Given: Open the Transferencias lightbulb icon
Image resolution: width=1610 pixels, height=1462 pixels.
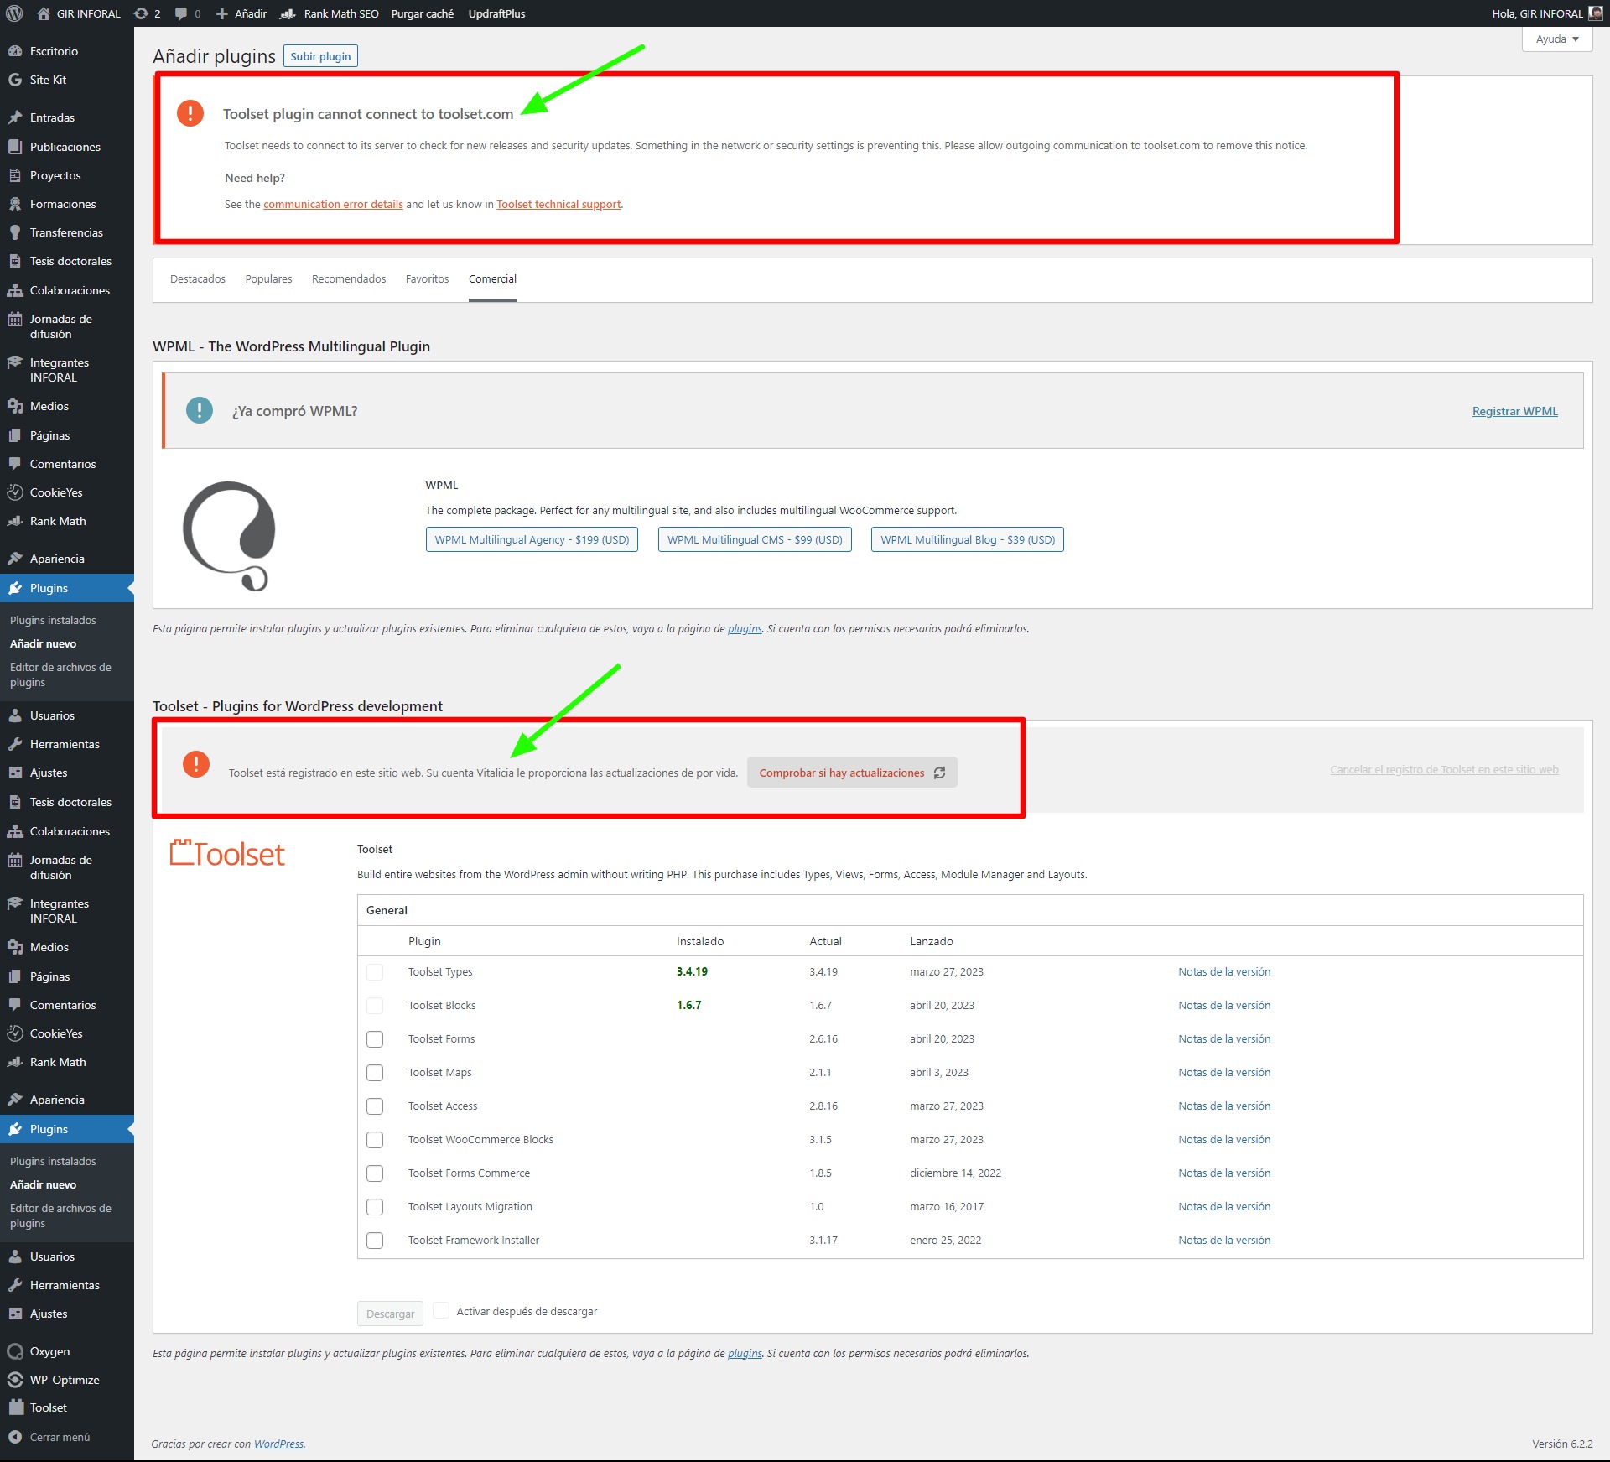Looking at the screenshot, I should click(x=15, y=232).
